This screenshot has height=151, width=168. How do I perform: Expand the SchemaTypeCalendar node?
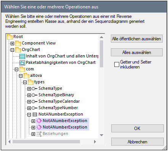(29, 102)
